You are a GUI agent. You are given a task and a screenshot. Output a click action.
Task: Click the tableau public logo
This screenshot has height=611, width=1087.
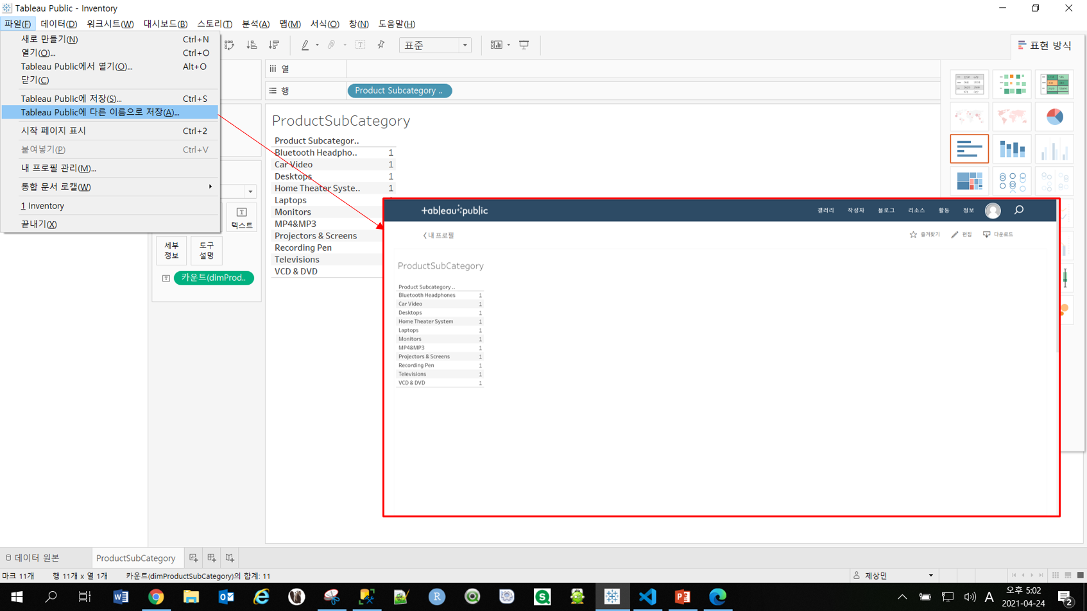click(454, 210)
